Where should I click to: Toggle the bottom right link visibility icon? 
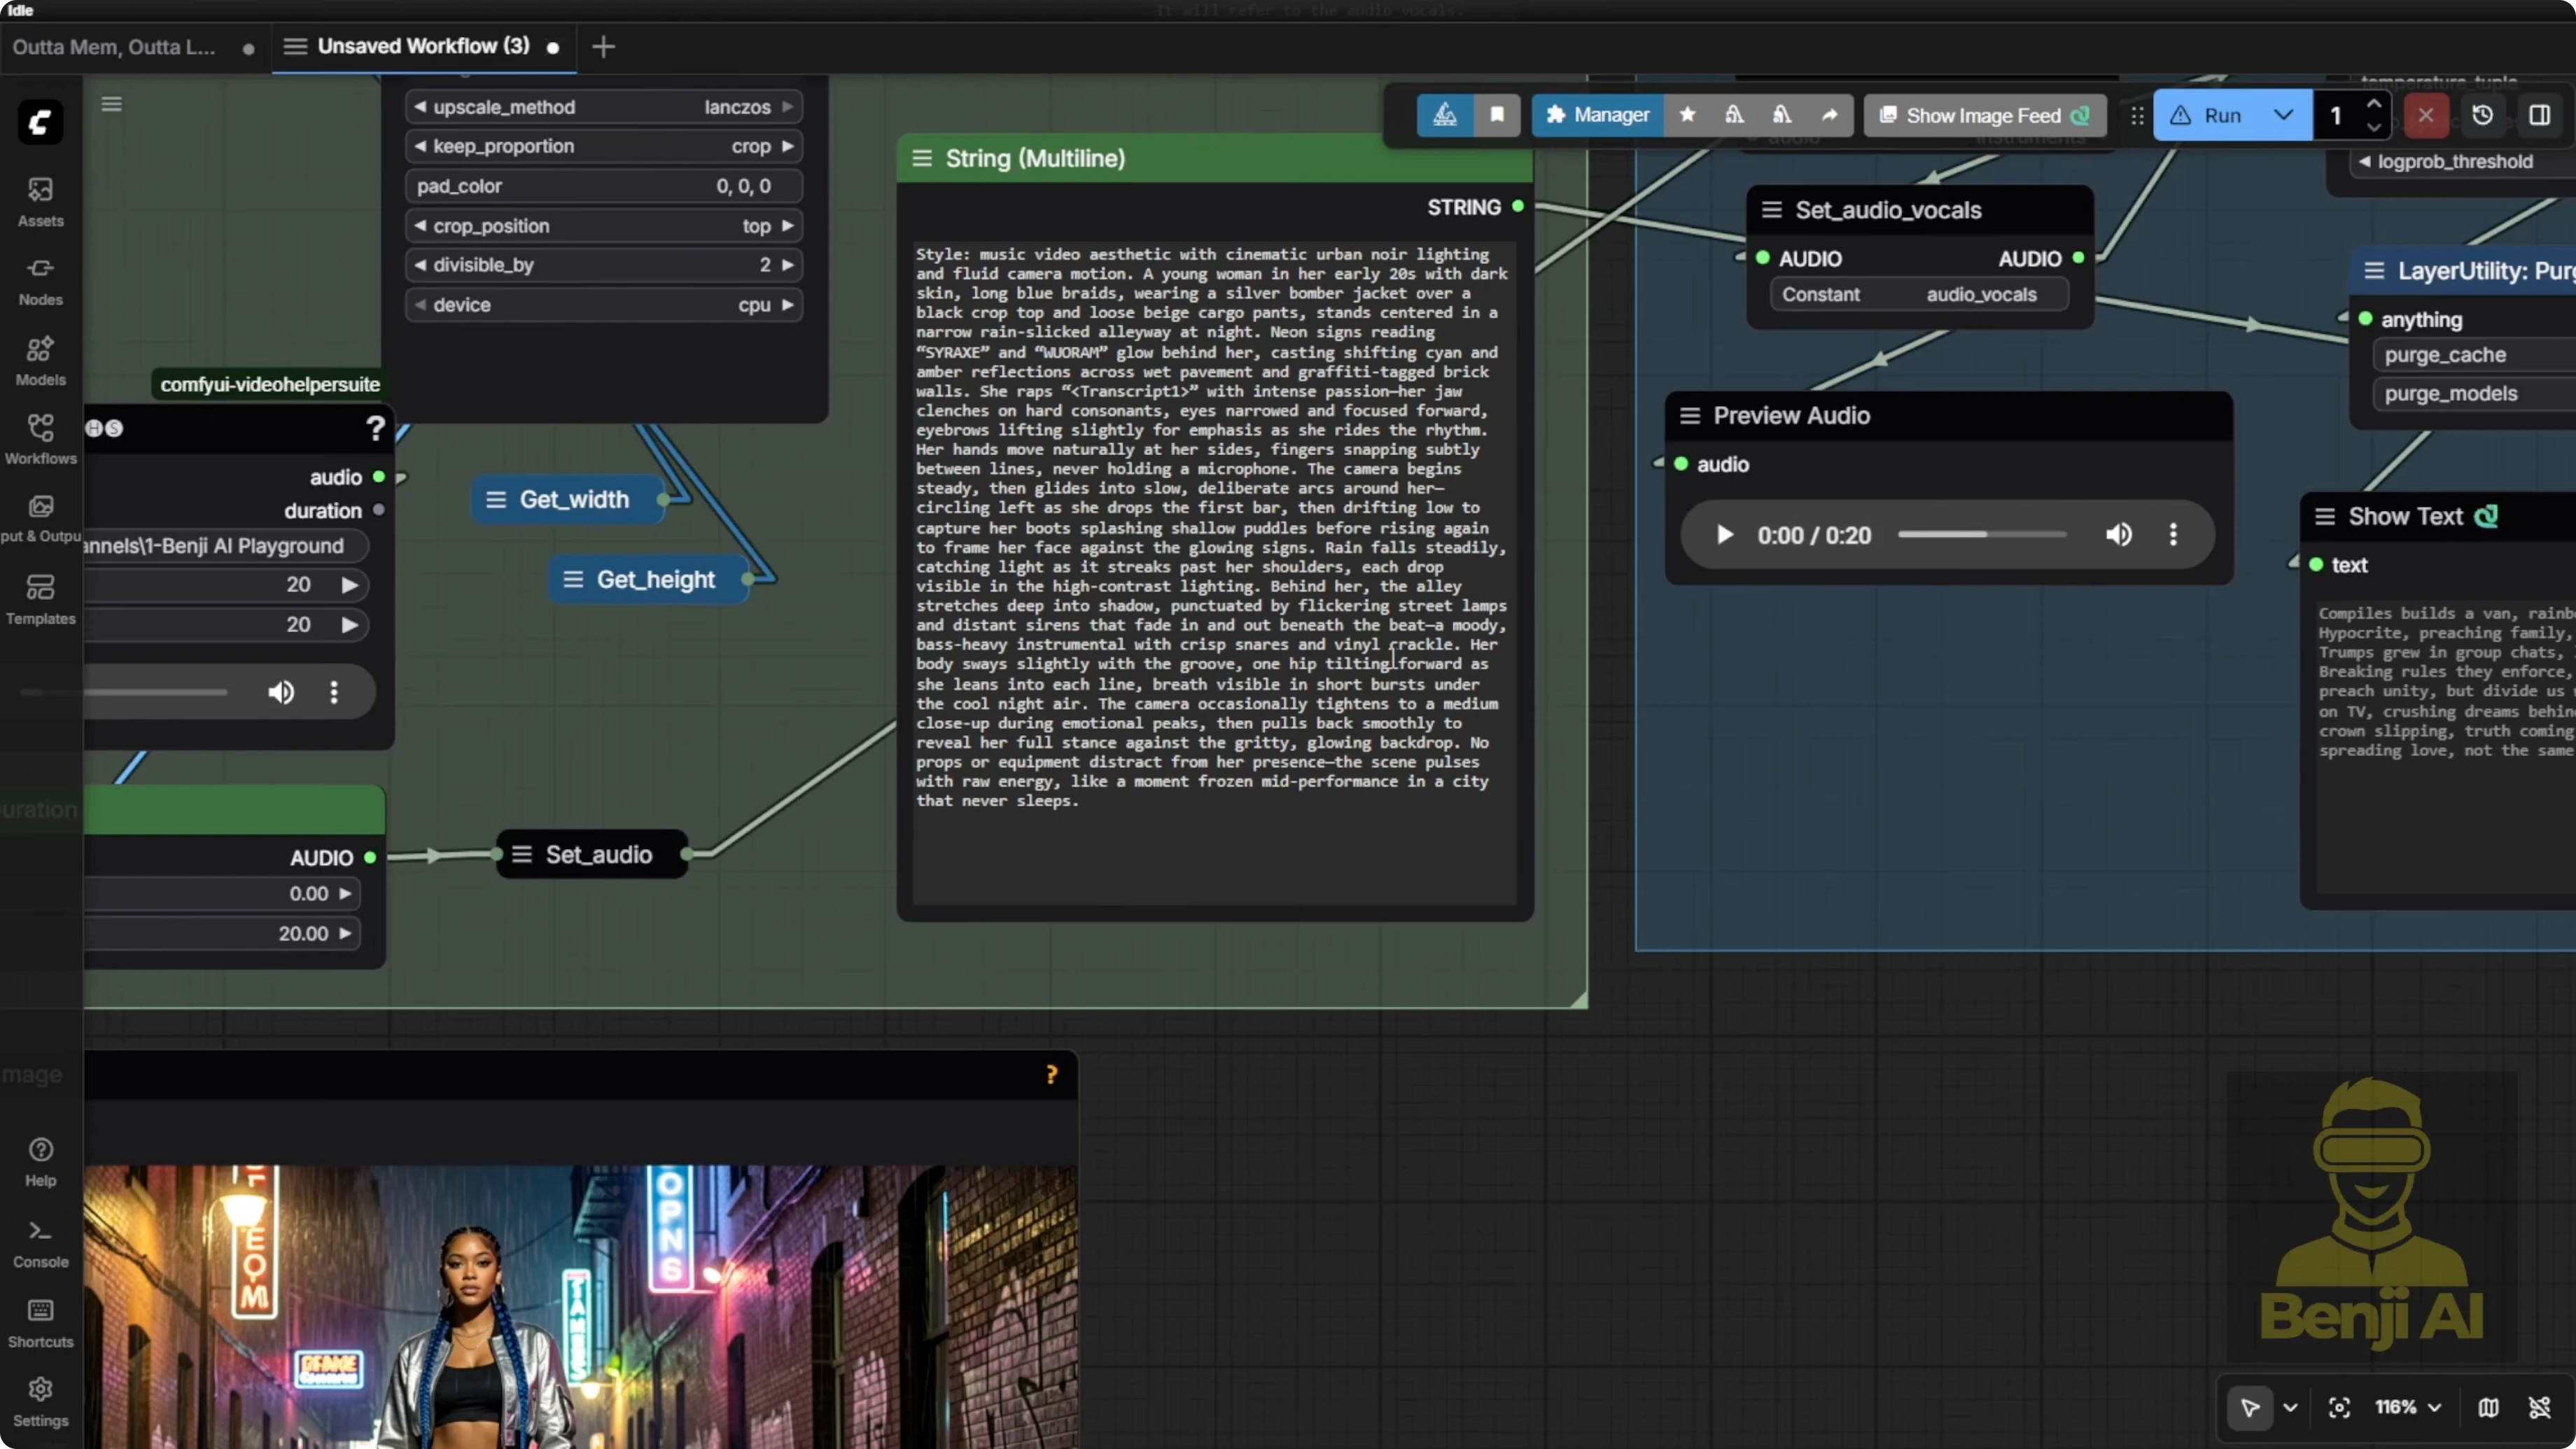2539,1408
